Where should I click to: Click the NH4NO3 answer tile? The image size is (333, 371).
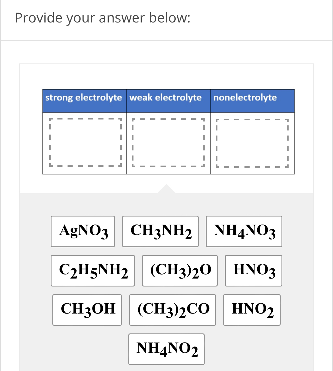[244, 231]
